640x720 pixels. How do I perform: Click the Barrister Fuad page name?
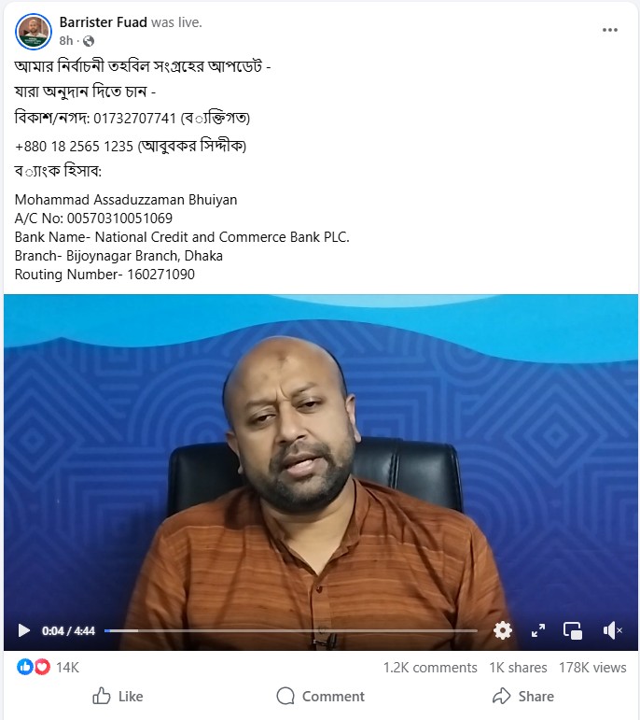pyautogui.click(x=104, y=22)
